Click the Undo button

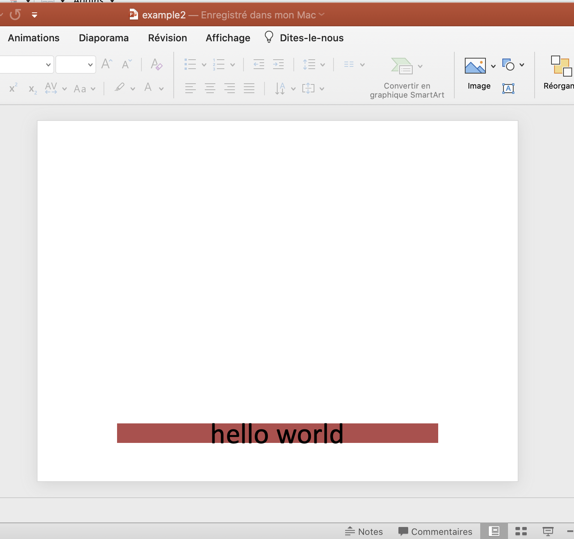click(15, 15)
